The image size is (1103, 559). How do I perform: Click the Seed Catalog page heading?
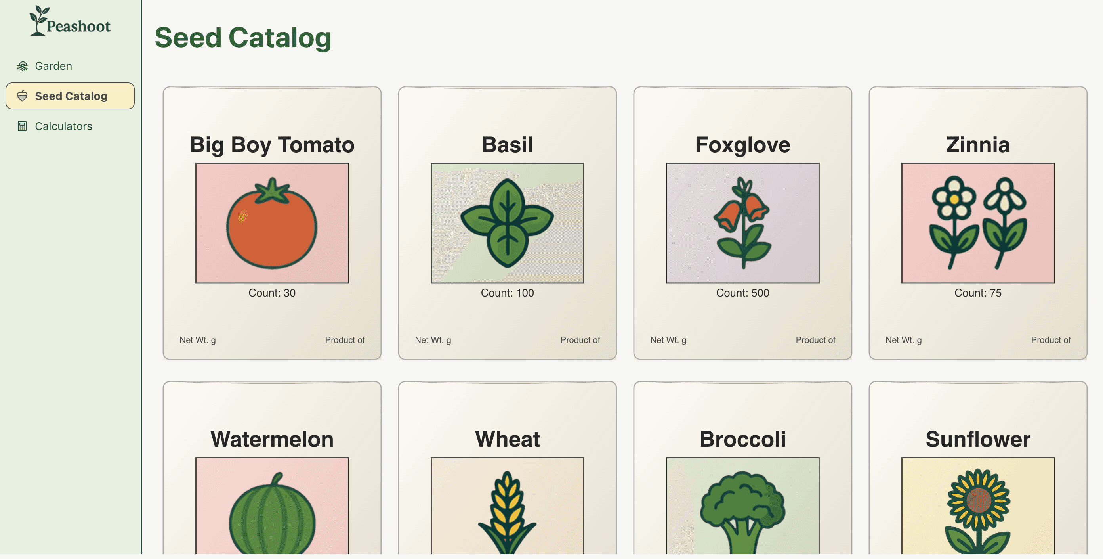[243, 38]
